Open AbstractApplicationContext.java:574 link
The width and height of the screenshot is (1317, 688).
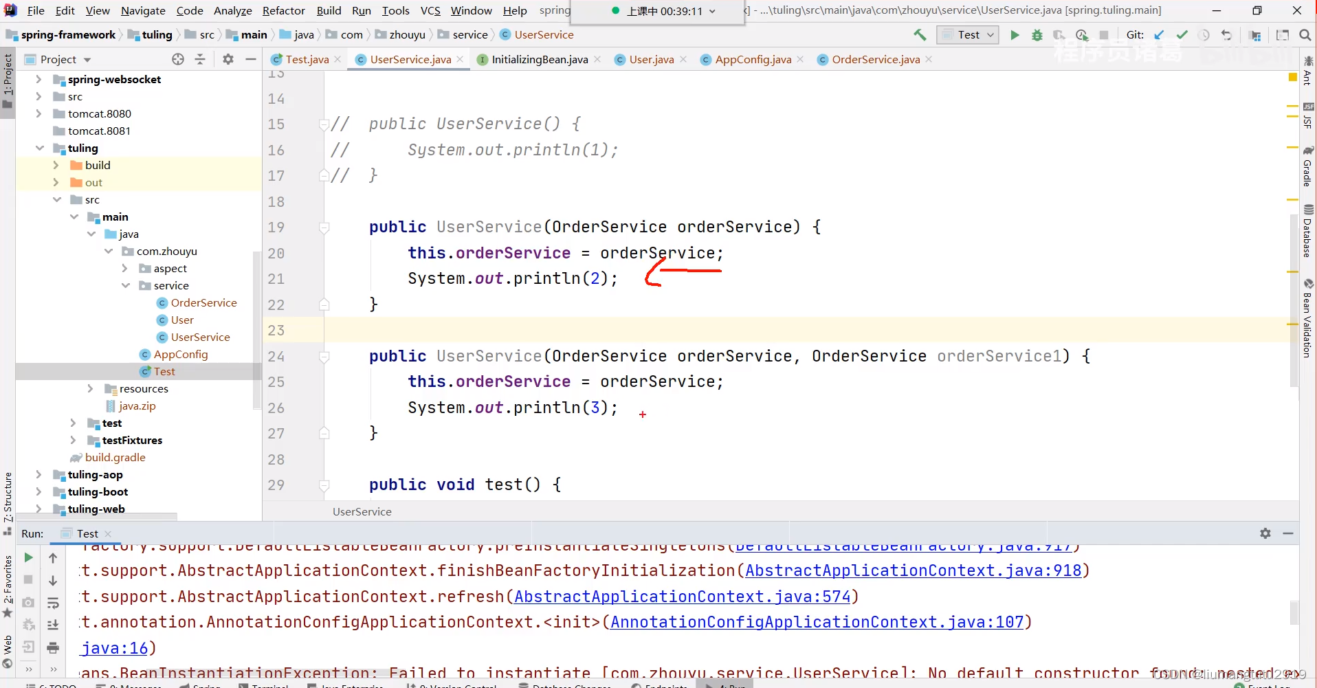(x=683, y=597)
